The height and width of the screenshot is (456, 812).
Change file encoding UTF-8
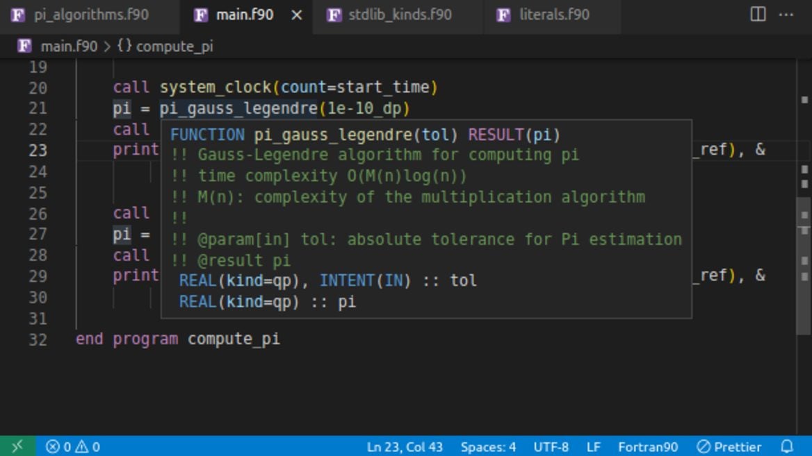(551, 447)
